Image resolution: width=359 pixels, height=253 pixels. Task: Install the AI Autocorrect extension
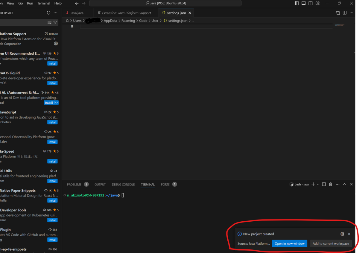[49, 103]
